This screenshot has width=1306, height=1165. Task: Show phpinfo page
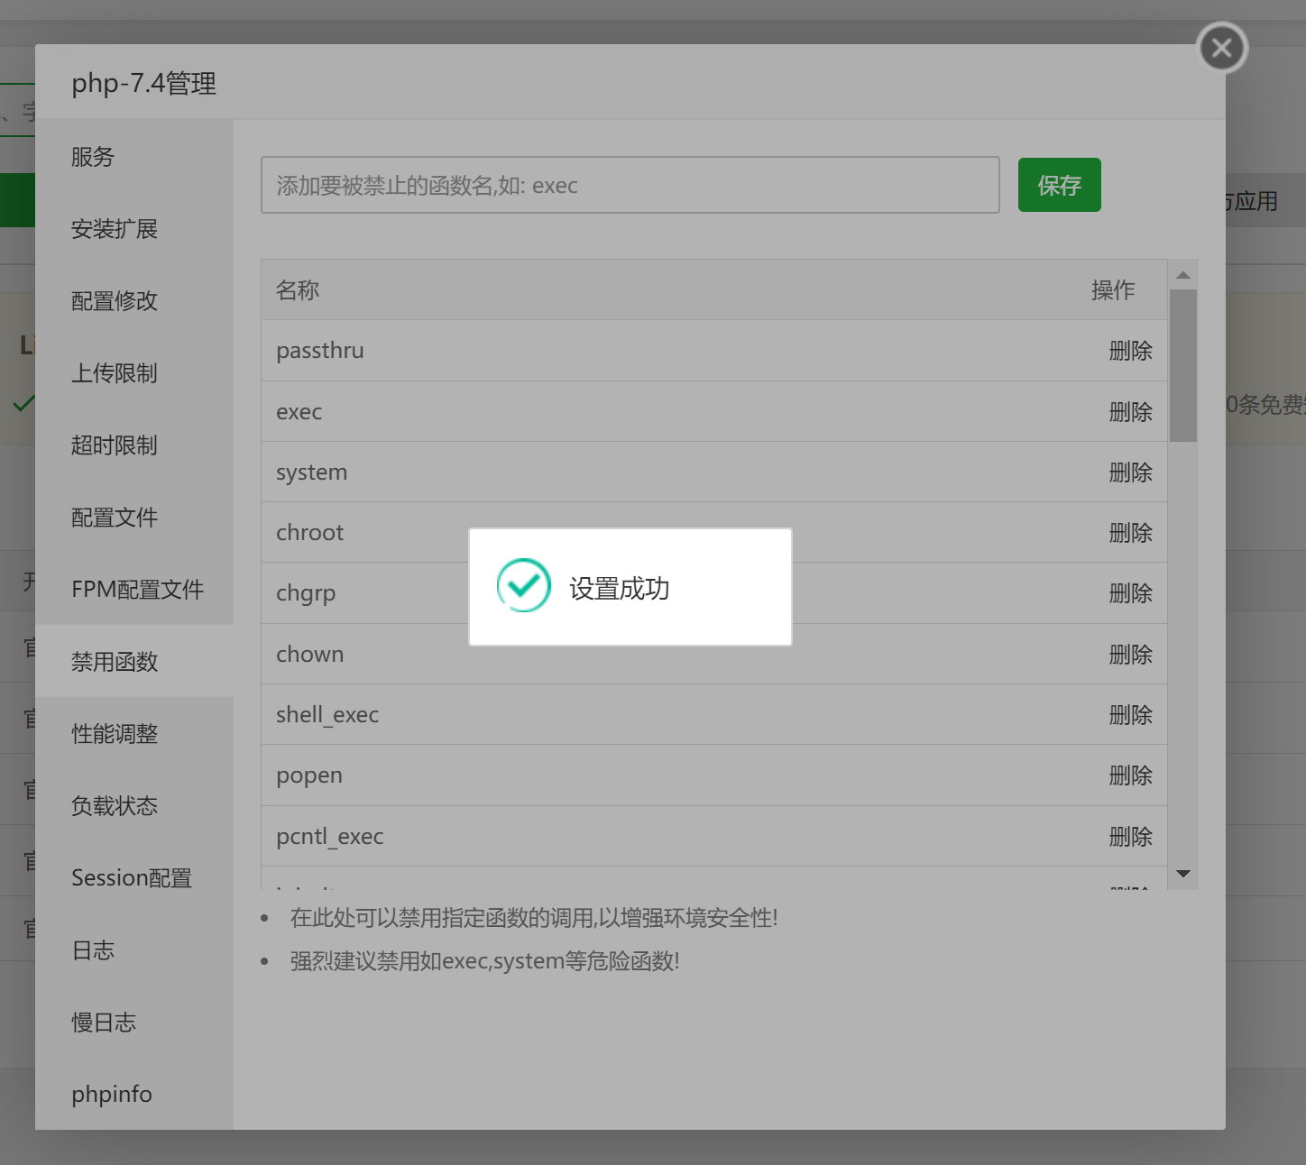pos(112,1095)
